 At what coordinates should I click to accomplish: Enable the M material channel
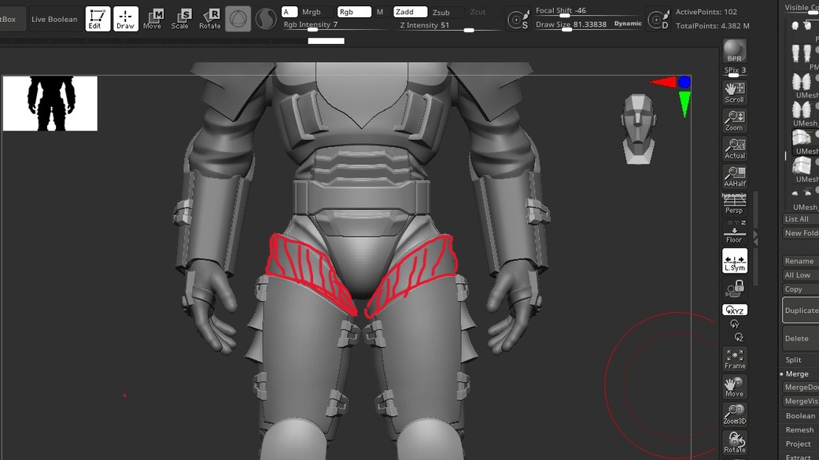pos(380,12)
